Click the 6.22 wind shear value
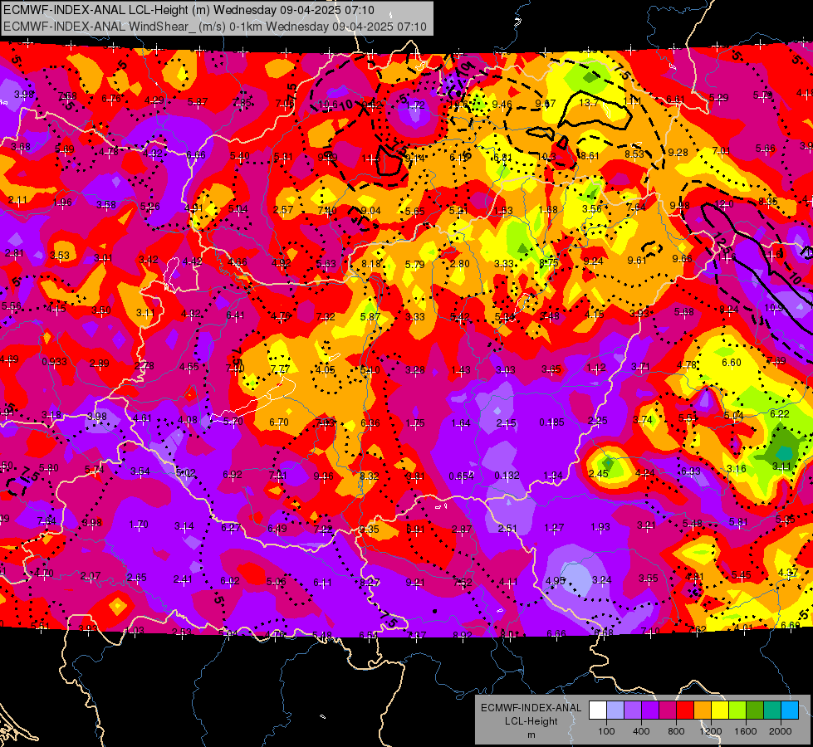Screen dimensions: 813x747 click(780, 413)
